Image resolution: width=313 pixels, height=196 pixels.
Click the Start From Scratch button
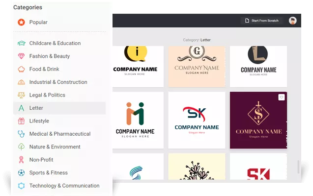pyautogui.click(x=261, y=21)
